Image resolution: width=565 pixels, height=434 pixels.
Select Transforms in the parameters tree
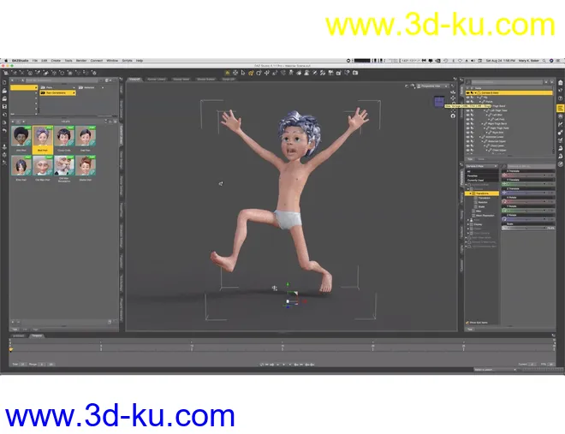pyautogui.click(x=483, y=193)
